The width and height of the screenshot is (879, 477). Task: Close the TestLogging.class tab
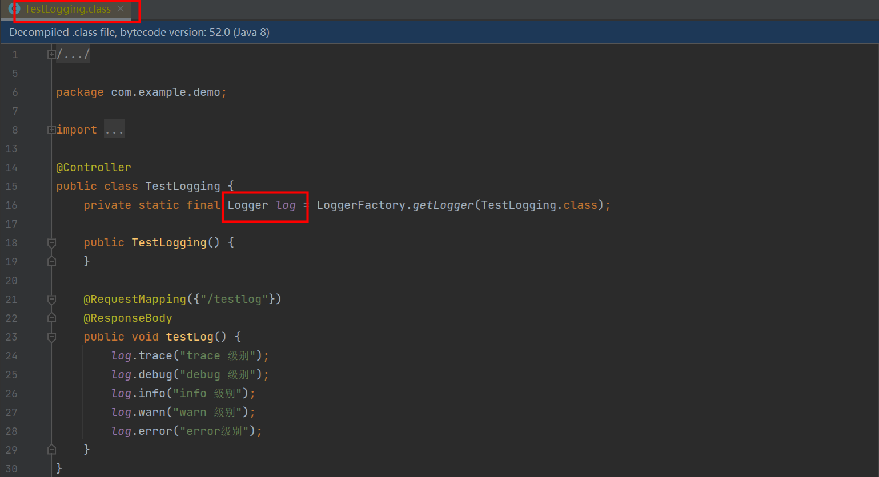[121, 9]
